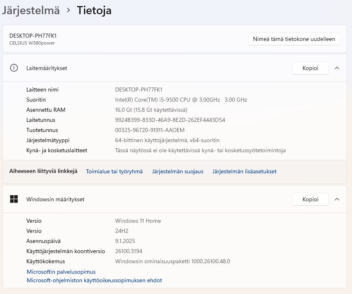
Task: Collapse the Windowsin määritykset section chevron
Action: [x=337, y=199]
